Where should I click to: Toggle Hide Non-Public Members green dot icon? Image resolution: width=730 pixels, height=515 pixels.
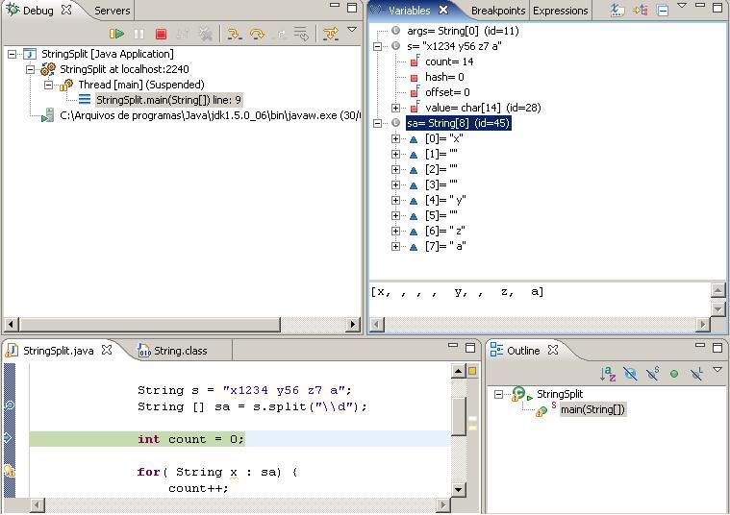click(x=674, y=374)
